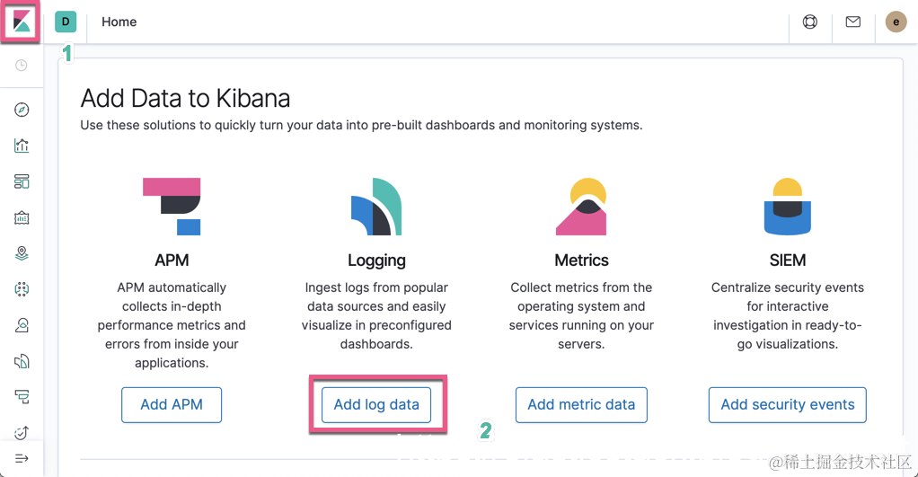Click the Add log data button
This screenshot has width=918, height=477.
tap(376, 404)
